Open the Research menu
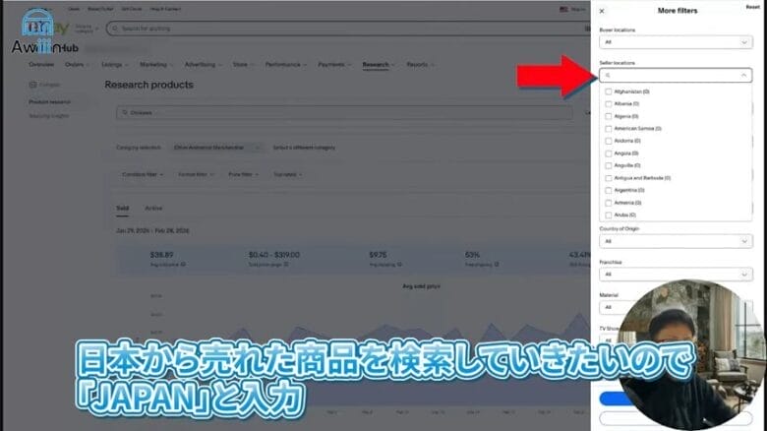767x431 pixels. point(378,65)
